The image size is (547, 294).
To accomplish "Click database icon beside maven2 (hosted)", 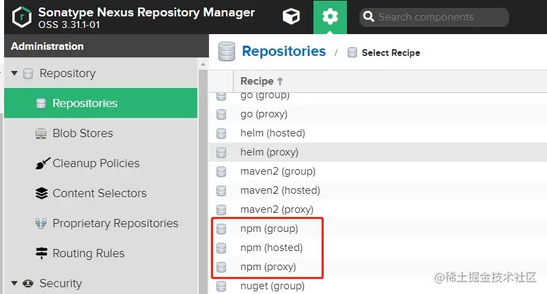I will [x=221, y=191].
